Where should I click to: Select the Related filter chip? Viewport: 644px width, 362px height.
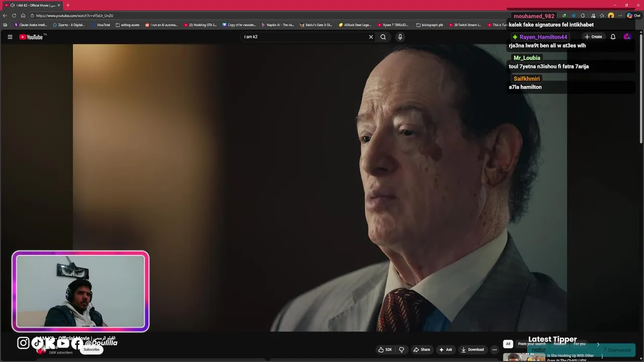coord(559,344)
